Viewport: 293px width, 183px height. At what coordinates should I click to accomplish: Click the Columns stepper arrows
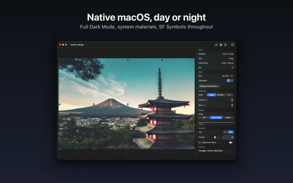232,100
